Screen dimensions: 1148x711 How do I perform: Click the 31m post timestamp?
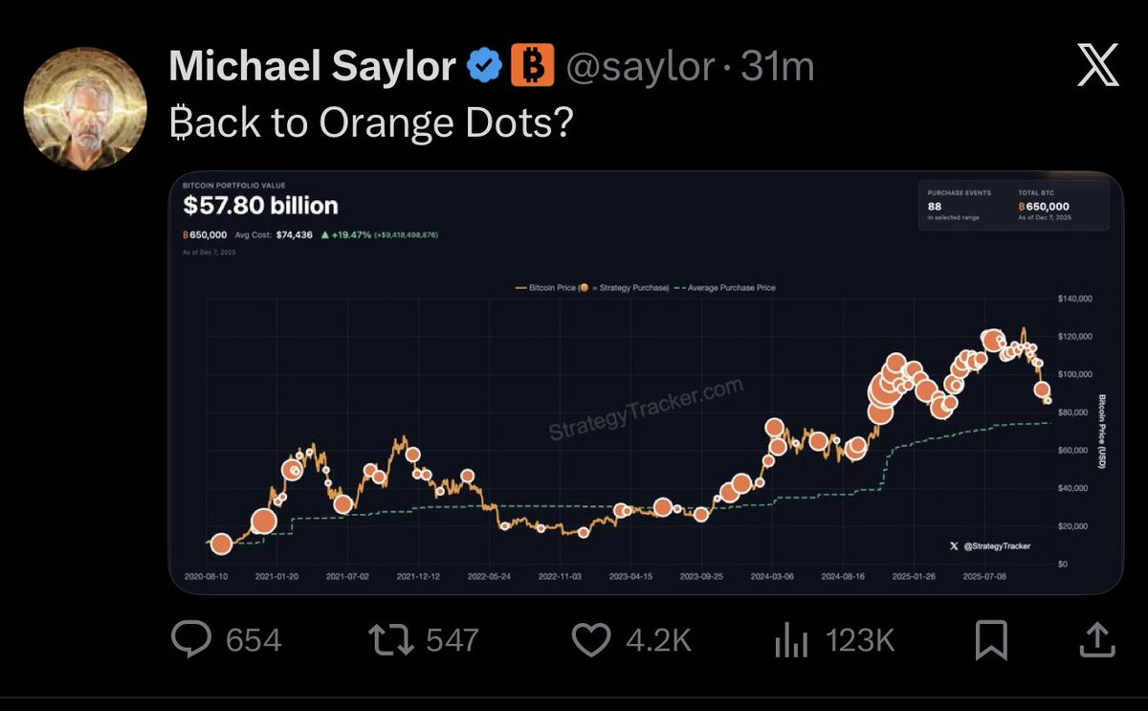[x=777, y=66]
